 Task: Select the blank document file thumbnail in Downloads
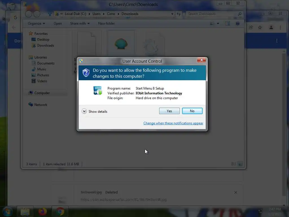point(87,44)
